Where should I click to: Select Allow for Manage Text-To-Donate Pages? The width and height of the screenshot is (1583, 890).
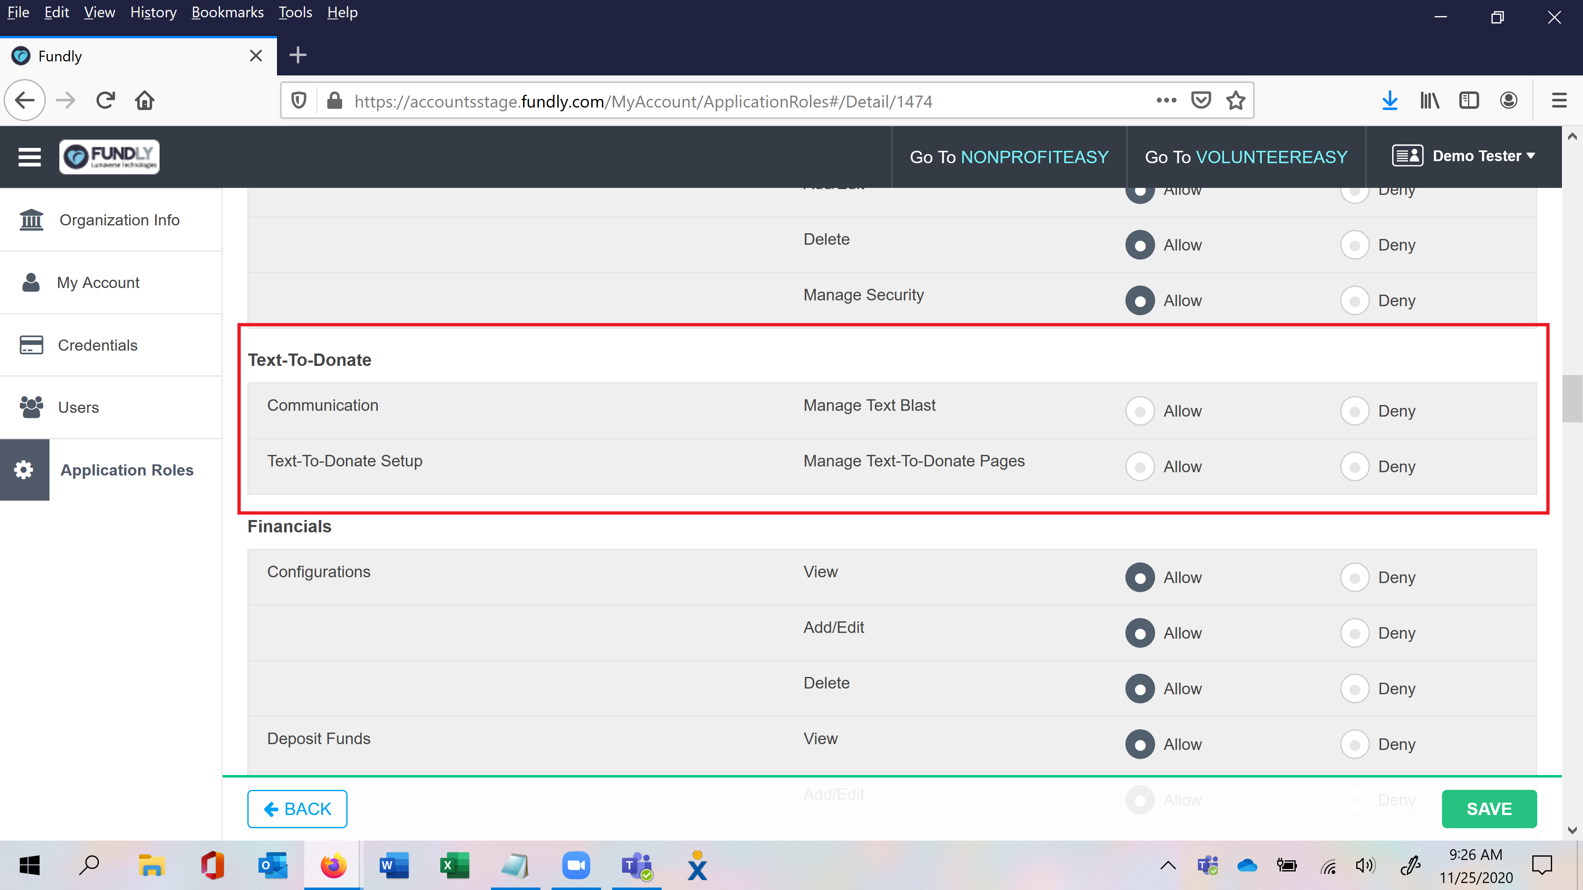click(1140, 467)
